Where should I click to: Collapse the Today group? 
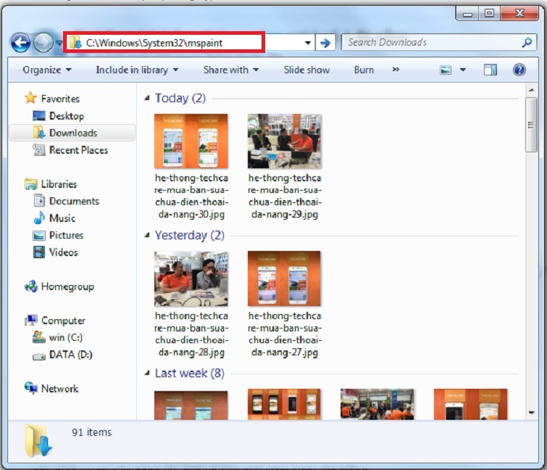(148, 99)
